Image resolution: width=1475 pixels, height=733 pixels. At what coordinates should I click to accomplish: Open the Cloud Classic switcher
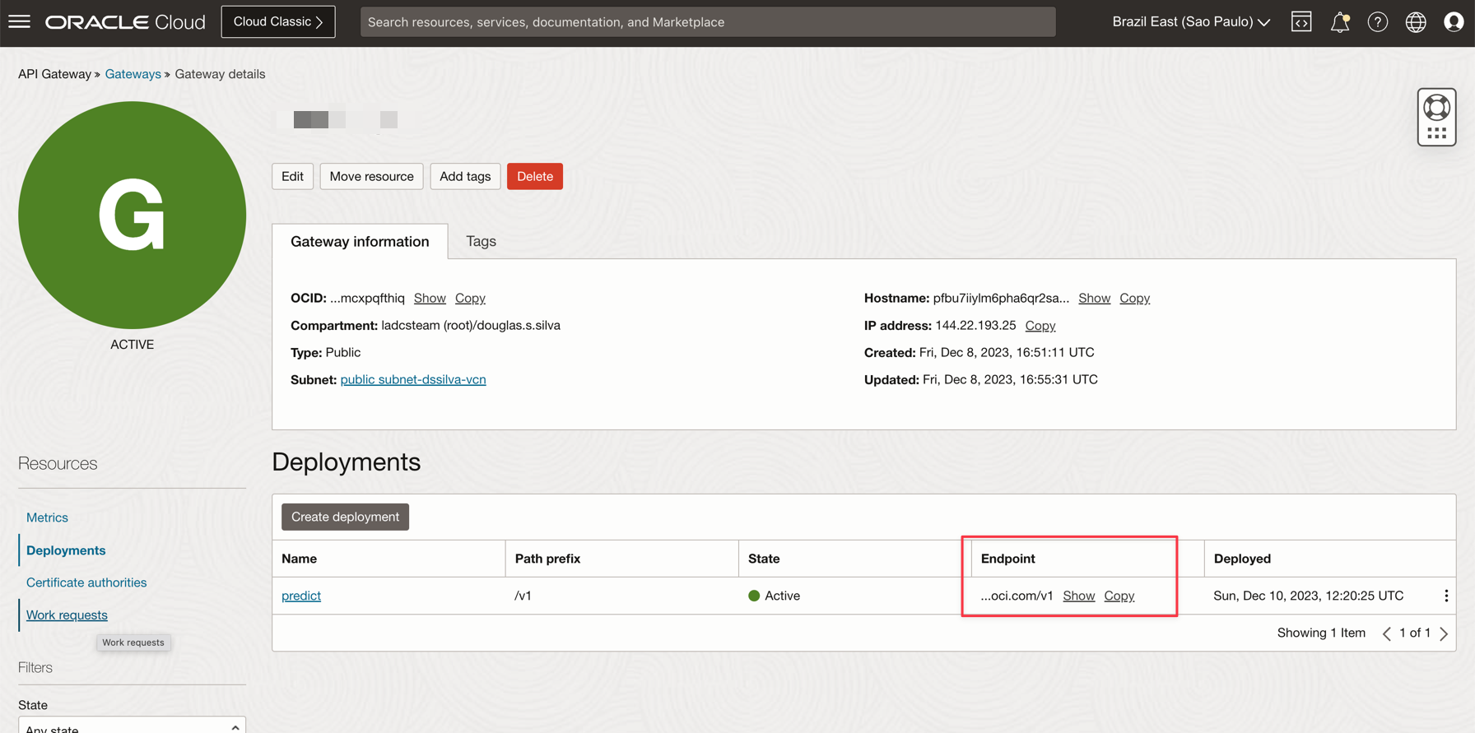coord(278,22)
